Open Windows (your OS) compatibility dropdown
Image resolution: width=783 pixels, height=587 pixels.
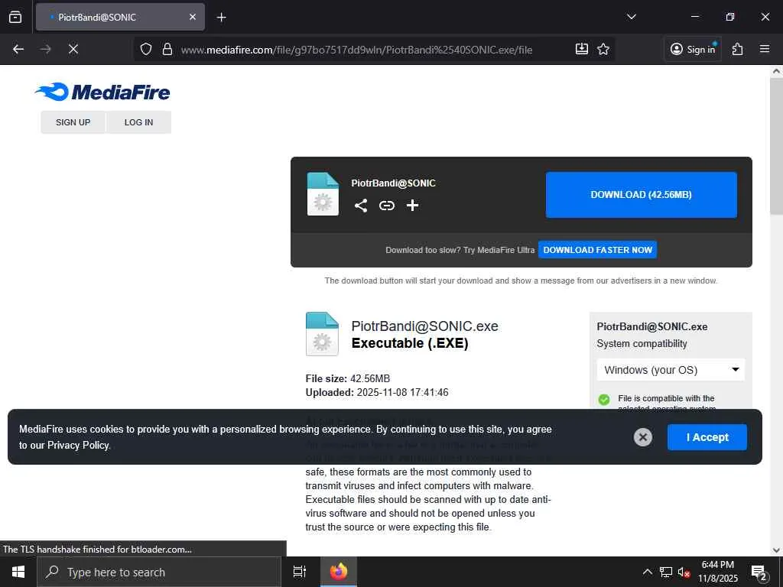[x=671, y=370]
